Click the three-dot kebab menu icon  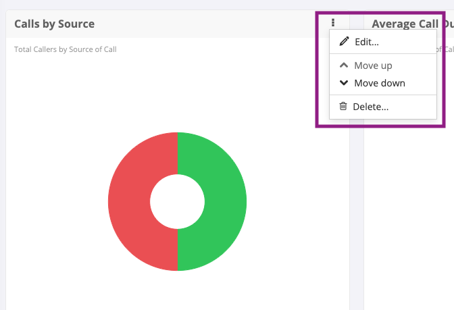(333, 22)
